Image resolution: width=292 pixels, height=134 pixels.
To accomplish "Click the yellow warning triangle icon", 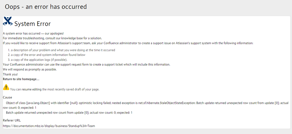I will pos(6,87).
